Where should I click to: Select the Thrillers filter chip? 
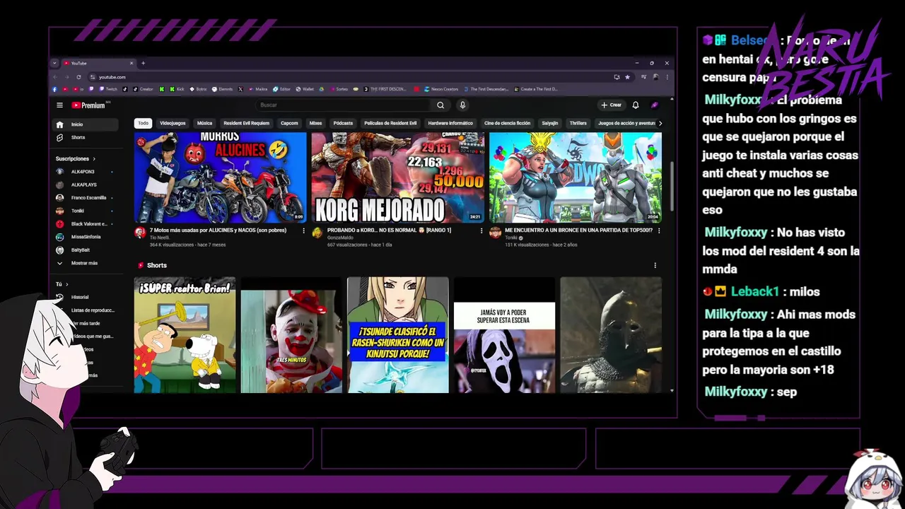(x=578, y=123)
